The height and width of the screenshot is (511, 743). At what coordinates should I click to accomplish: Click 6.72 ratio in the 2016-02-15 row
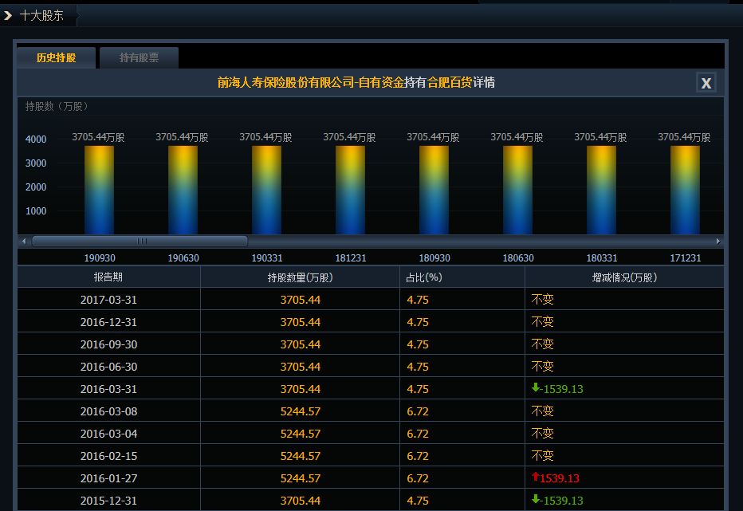pyautogui.click(x=418, y=456)
